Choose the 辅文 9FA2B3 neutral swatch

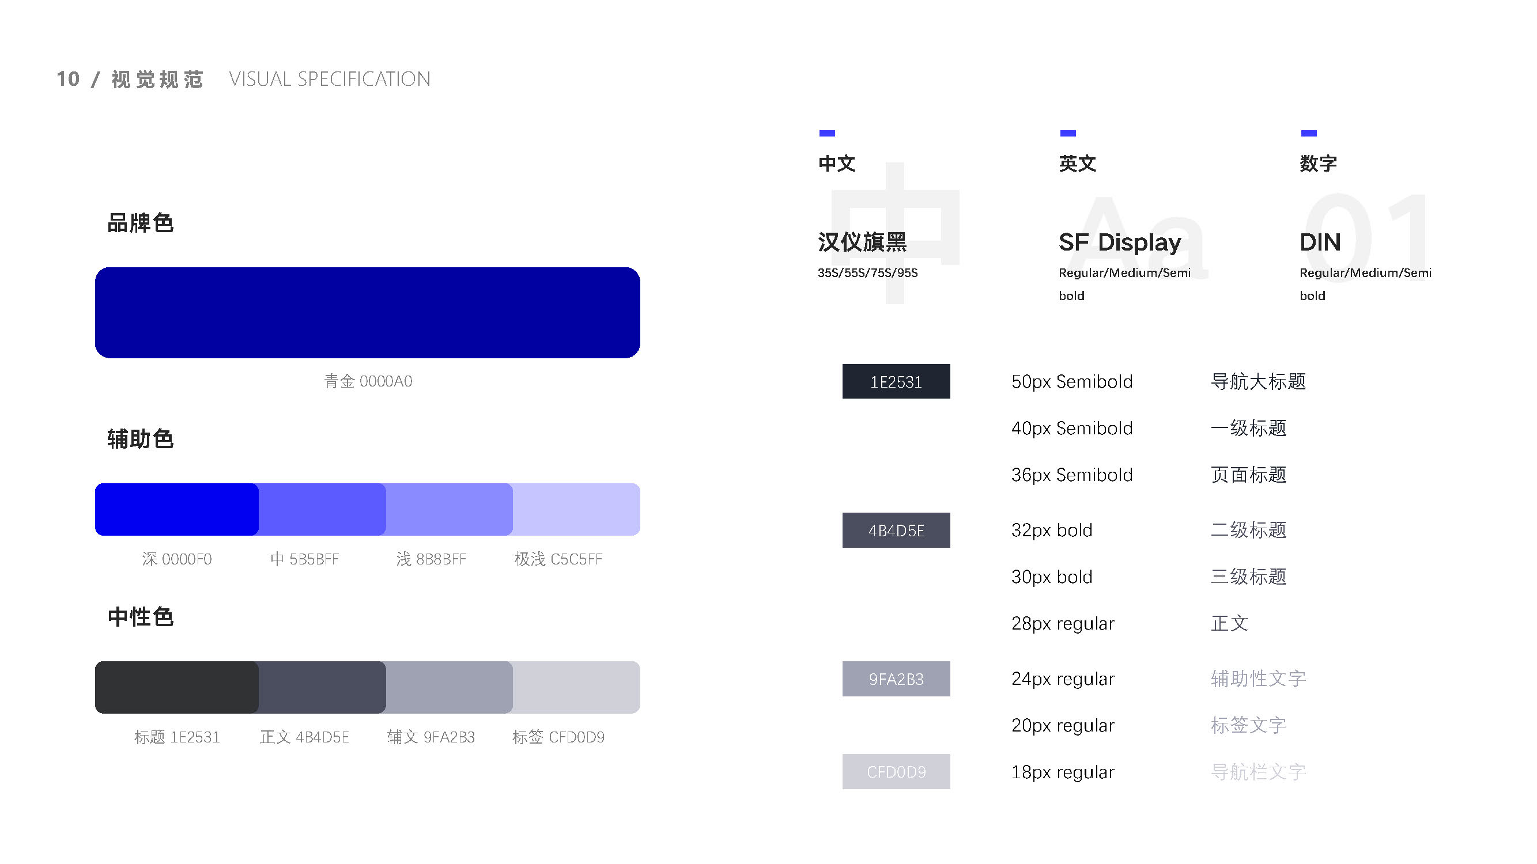[450, 687]
